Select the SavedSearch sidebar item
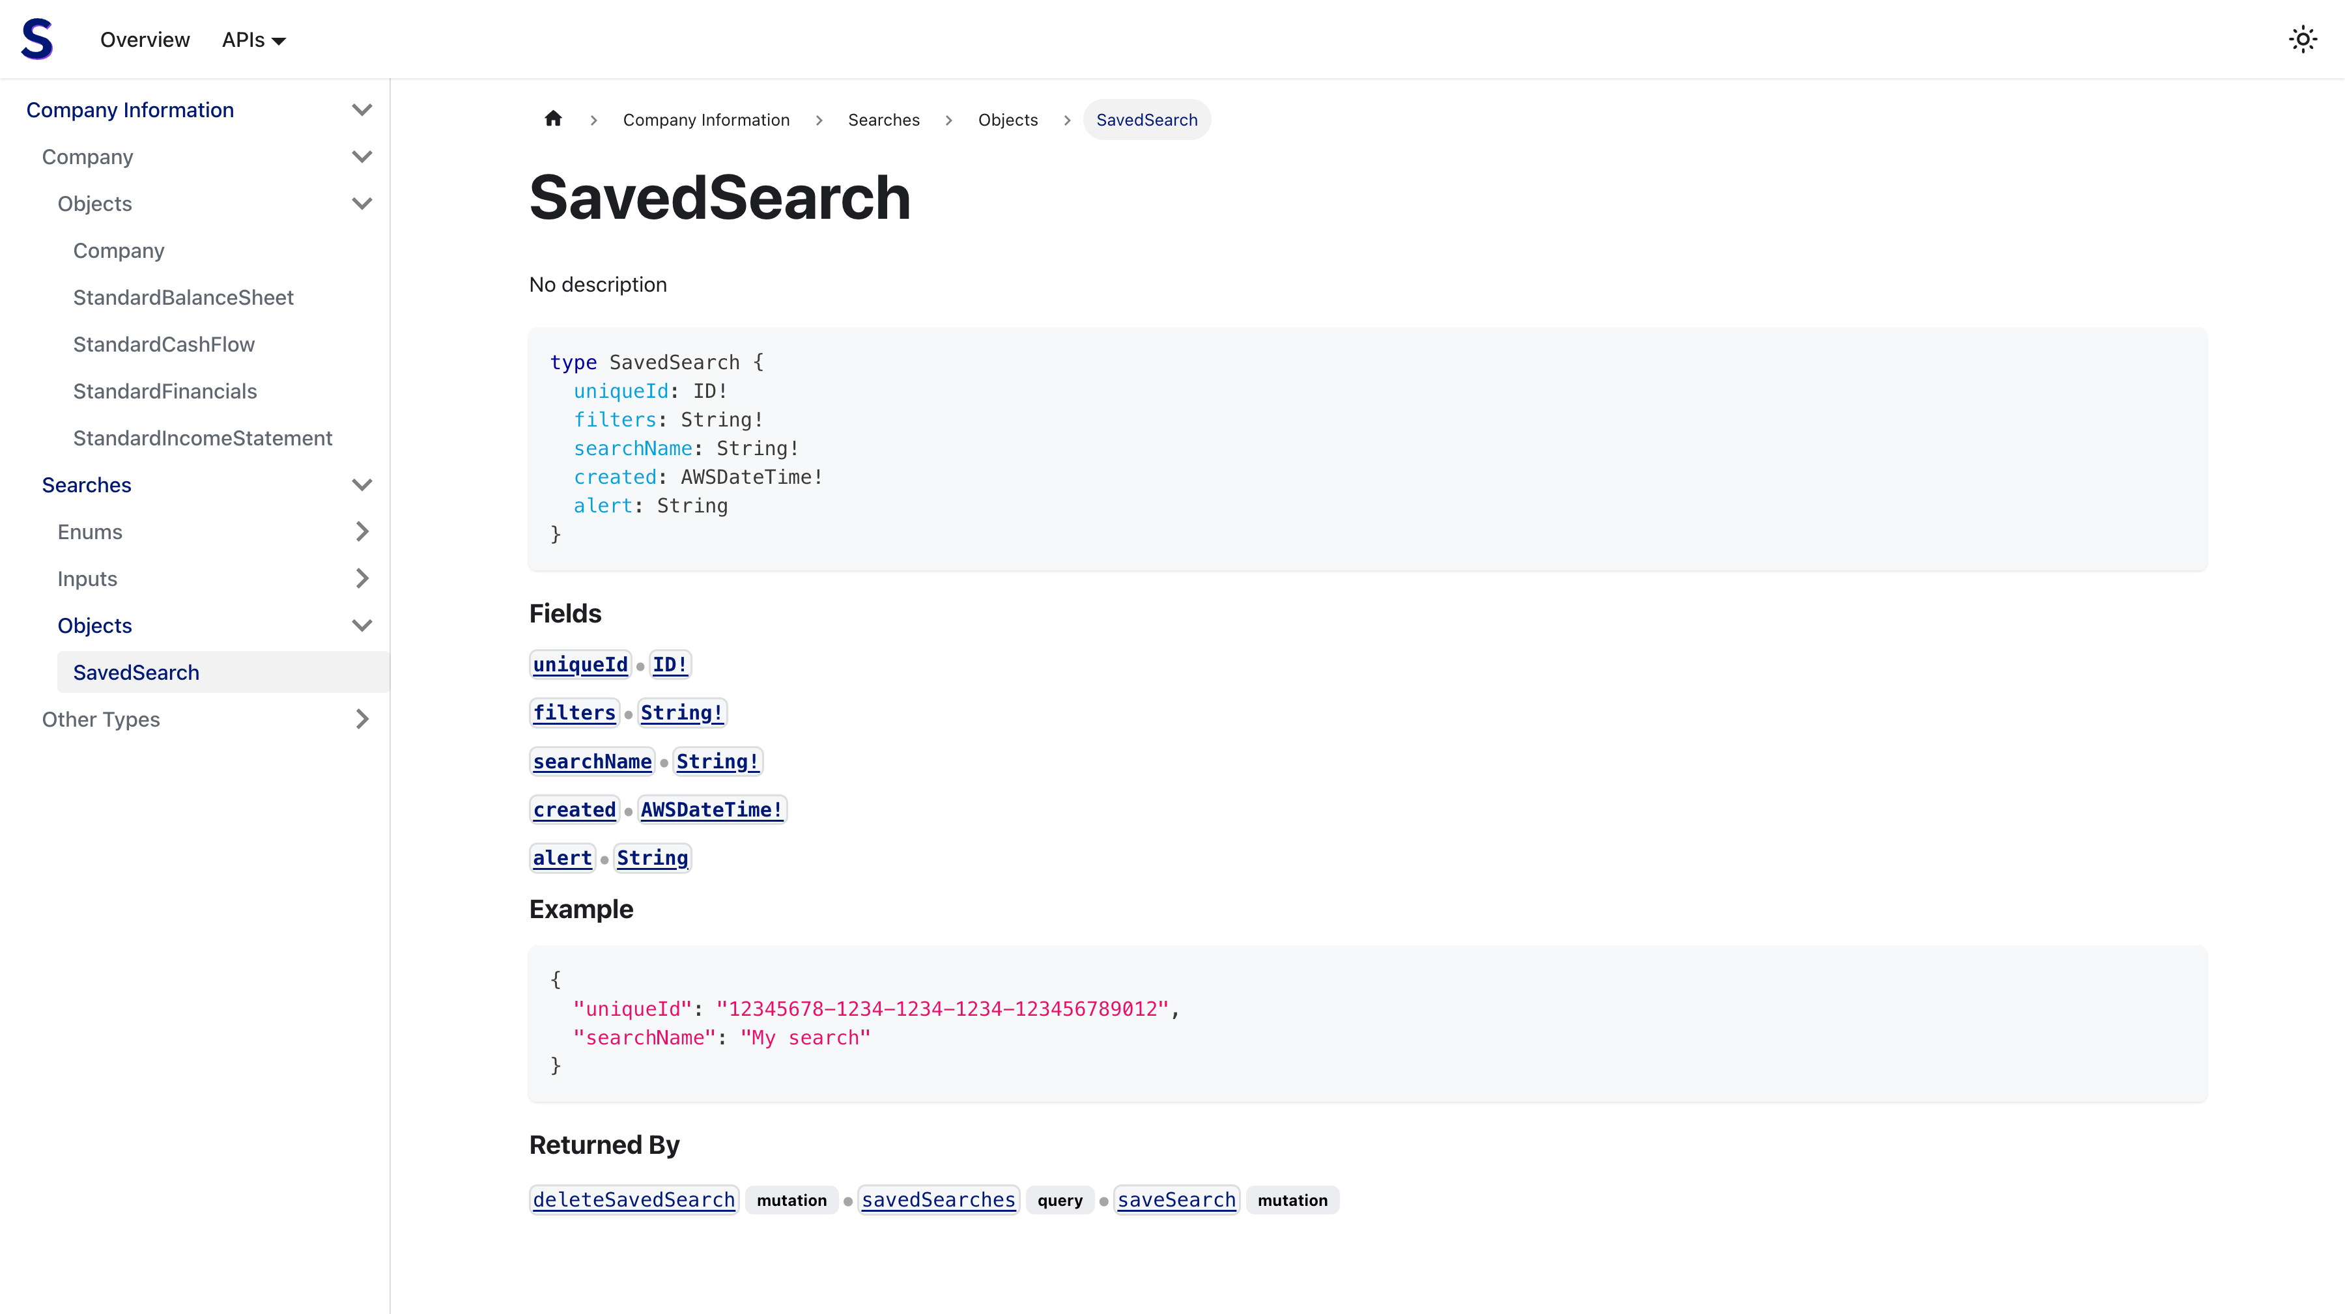This screenshot has height=1314, width=2345. (x=135, y=673)
